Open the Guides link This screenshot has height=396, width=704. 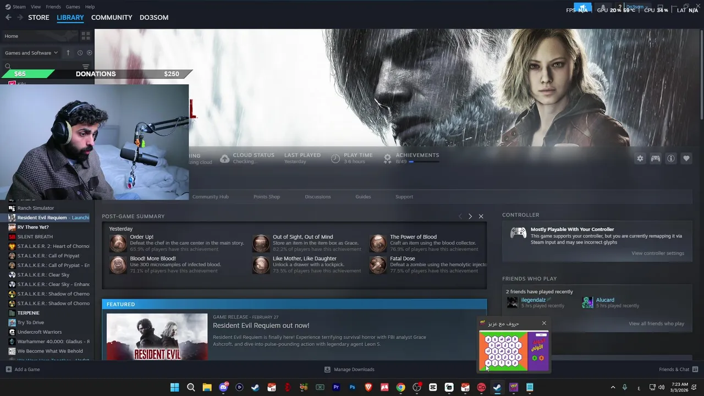click(x=363, y=196)
